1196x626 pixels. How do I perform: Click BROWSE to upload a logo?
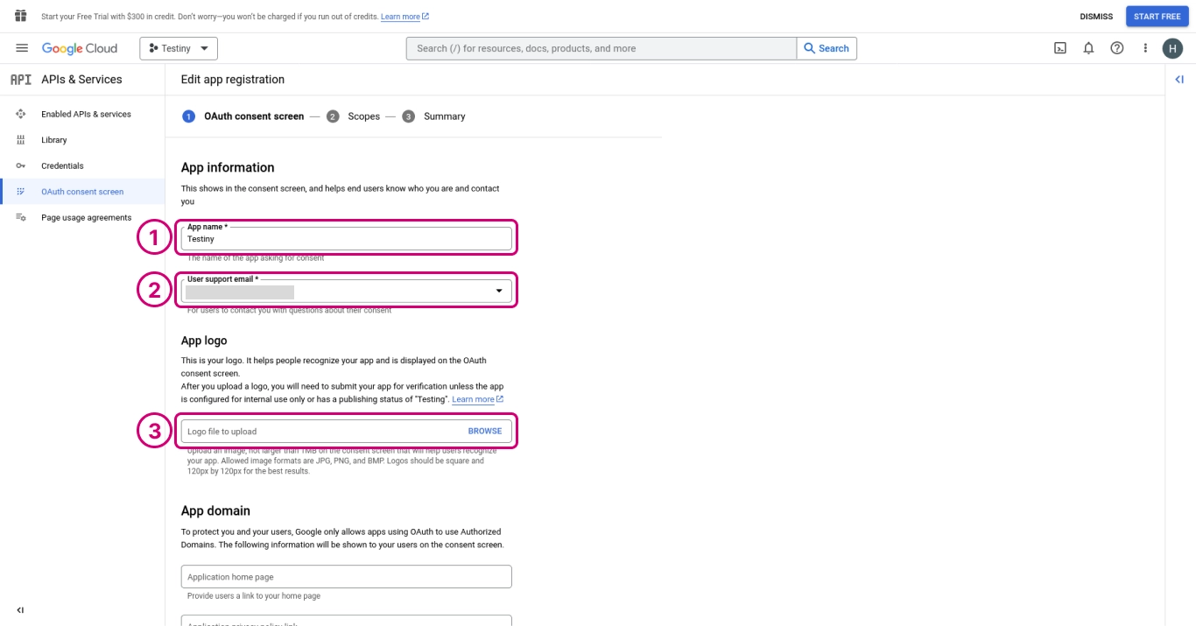click(484, 431)
